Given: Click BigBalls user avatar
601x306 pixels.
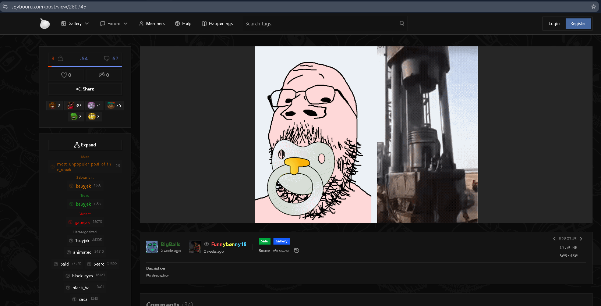Looking at the screenshot, I should pos(152,247).
